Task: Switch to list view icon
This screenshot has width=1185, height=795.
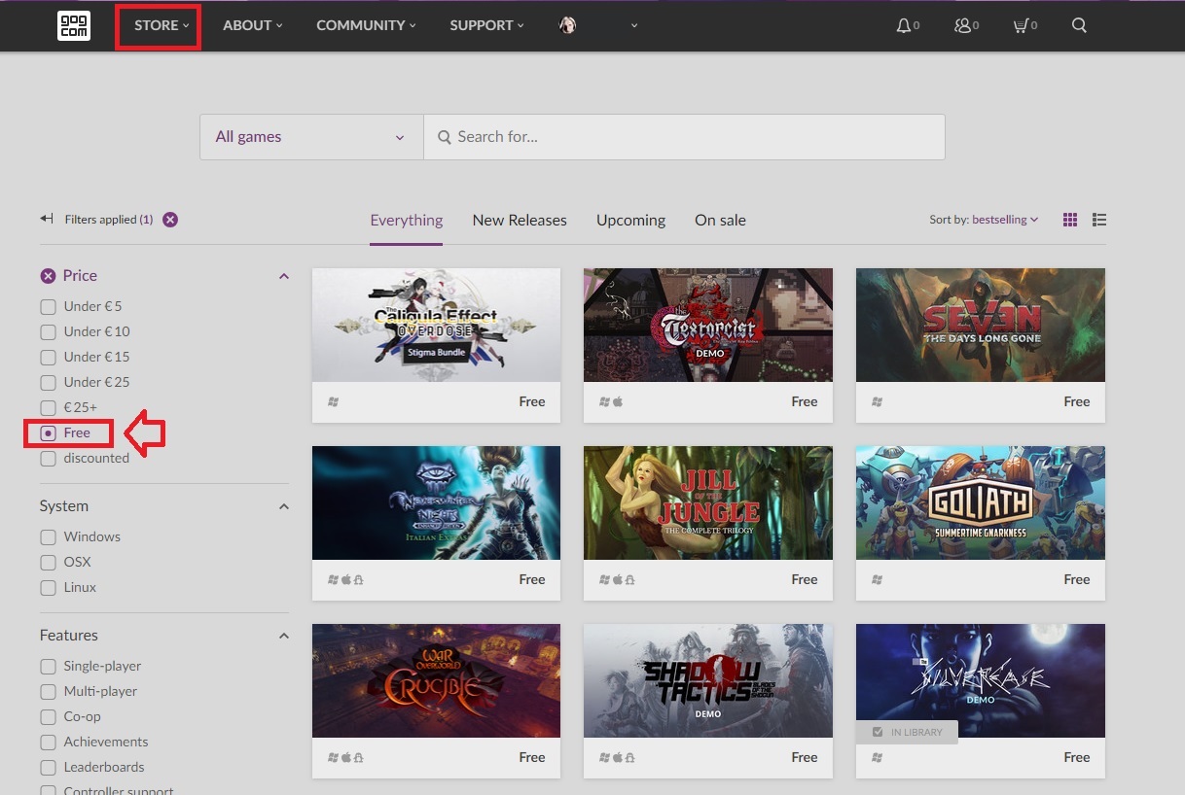Action: (x=1099, y=220)
